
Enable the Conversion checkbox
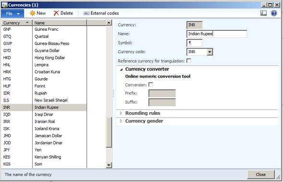(150, 85)
